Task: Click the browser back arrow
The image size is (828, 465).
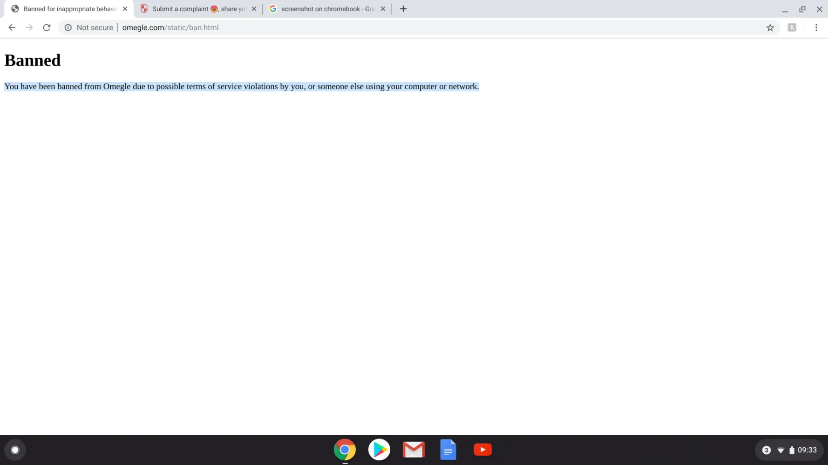Action: click(x=12, y=27)
